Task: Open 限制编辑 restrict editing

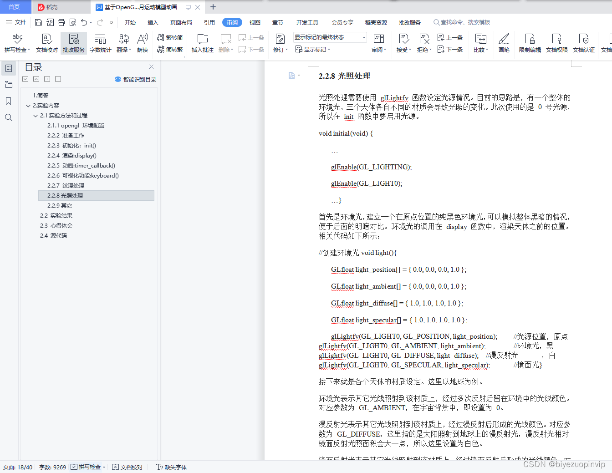Action: (529, 43)
